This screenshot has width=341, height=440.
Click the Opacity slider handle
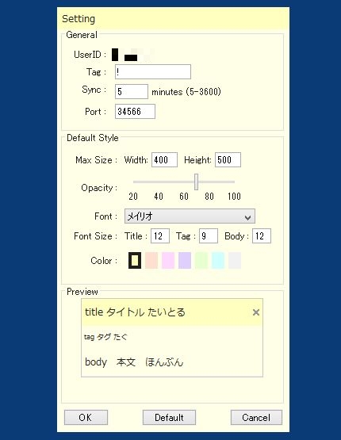click(196, 182)
